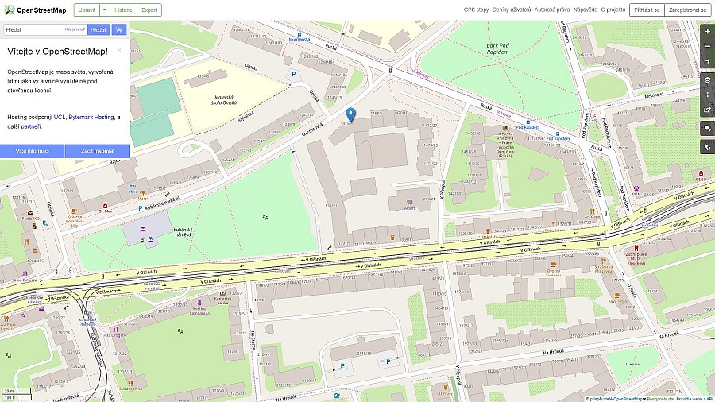
Task: Open the map key info control
Action: [707, 95]
